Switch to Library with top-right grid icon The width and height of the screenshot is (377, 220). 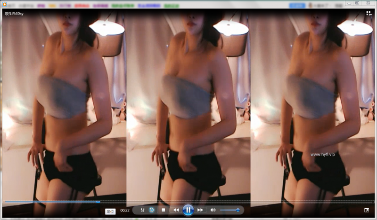(x=369, y=13)
